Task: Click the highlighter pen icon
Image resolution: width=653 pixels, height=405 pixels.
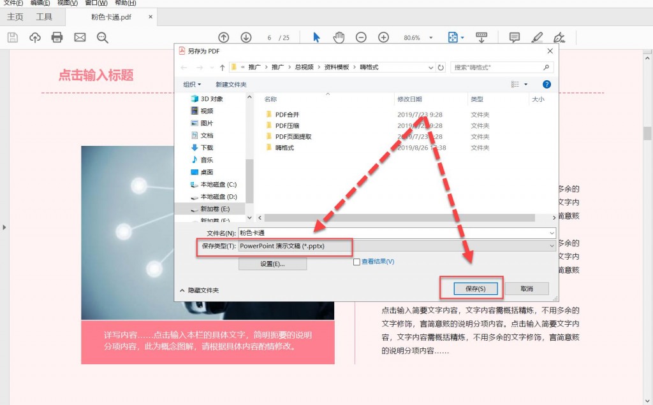Action: (x=537, y=38)
